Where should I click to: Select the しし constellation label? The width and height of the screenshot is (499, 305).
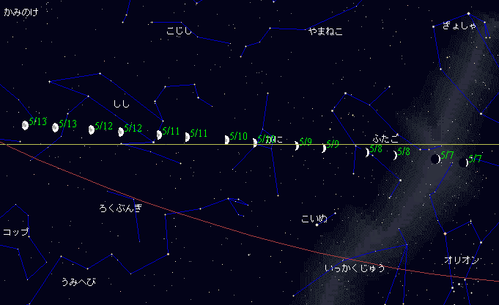click(x=121, y=103)
